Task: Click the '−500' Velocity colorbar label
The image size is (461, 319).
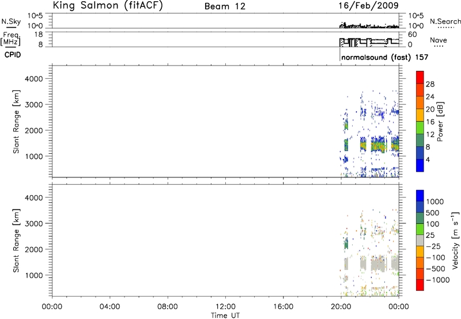Action: [x=436, y=268]
